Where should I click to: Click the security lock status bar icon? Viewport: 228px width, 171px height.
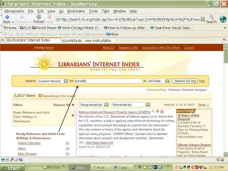pos(222,160)
